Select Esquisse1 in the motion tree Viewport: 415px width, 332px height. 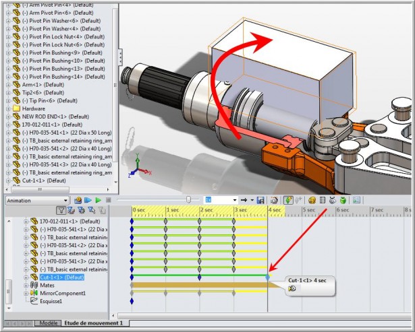[51, 302]
